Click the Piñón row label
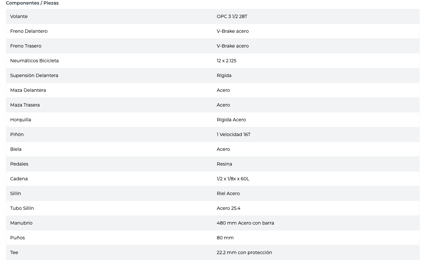Viewport: 427px width, 260px height. [17, 134]
